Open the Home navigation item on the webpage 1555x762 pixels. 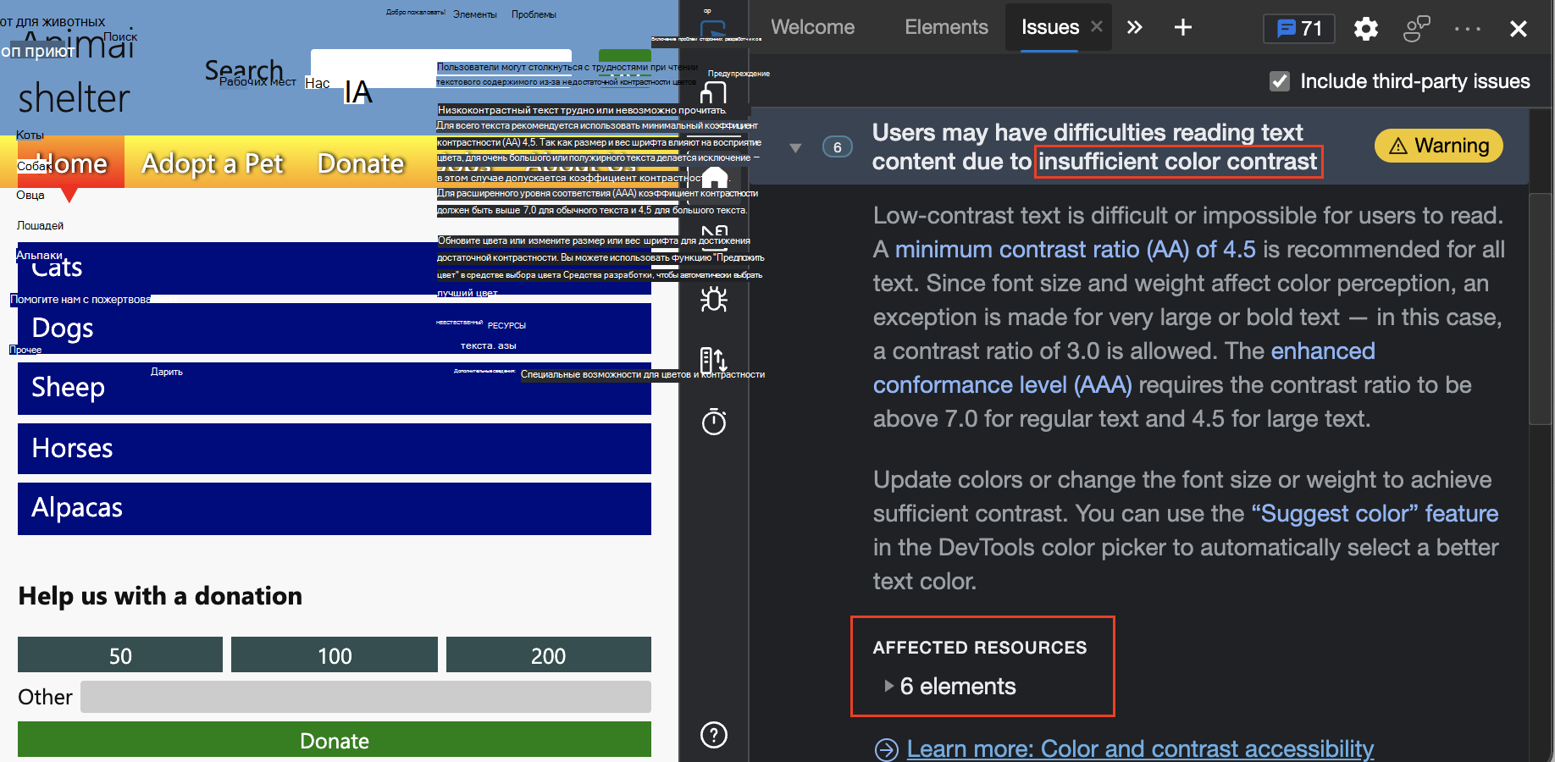click(x=71, y=163)
